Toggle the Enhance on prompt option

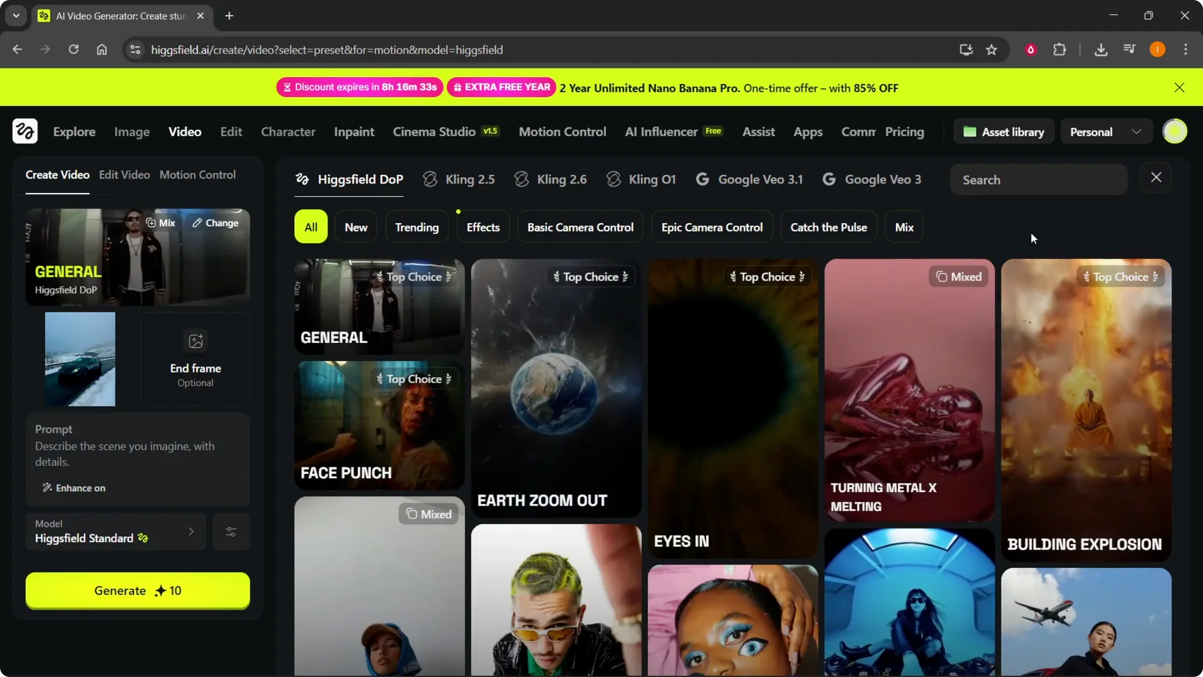(x=74, y=488)
